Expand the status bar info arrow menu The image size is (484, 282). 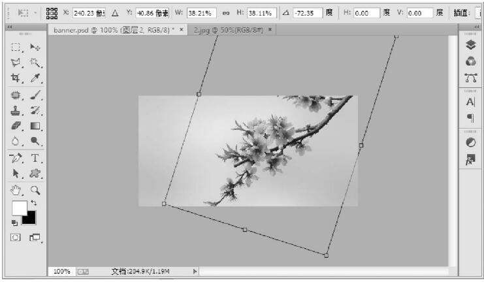tap(195, 271)
